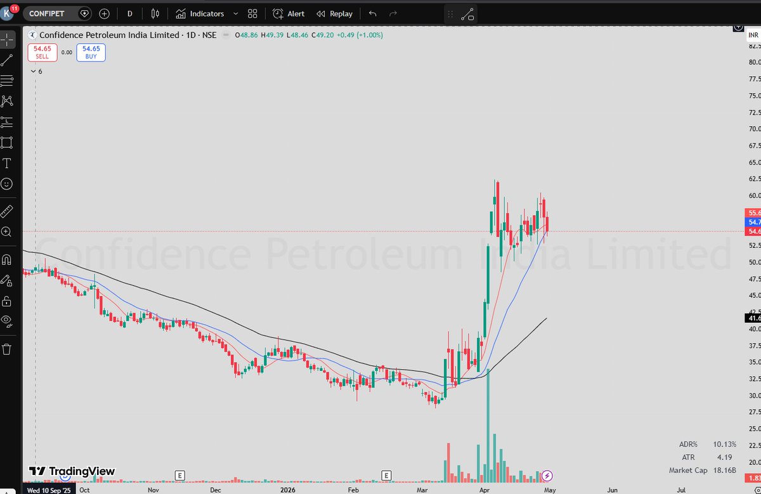Image resolution: width=761 pixels, height=494 pixels.
Task: Click the tall green April volume bar
Action: click(488, 425)
